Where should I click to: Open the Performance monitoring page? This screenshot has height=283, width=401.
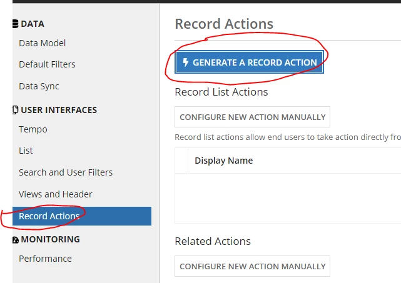(45, 259)
